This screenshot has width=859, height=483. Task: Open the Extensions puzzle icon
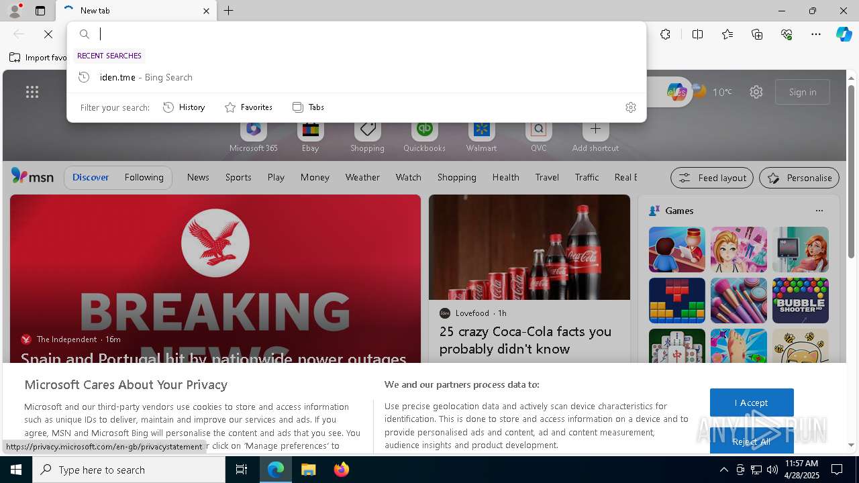tap(665, 34)
